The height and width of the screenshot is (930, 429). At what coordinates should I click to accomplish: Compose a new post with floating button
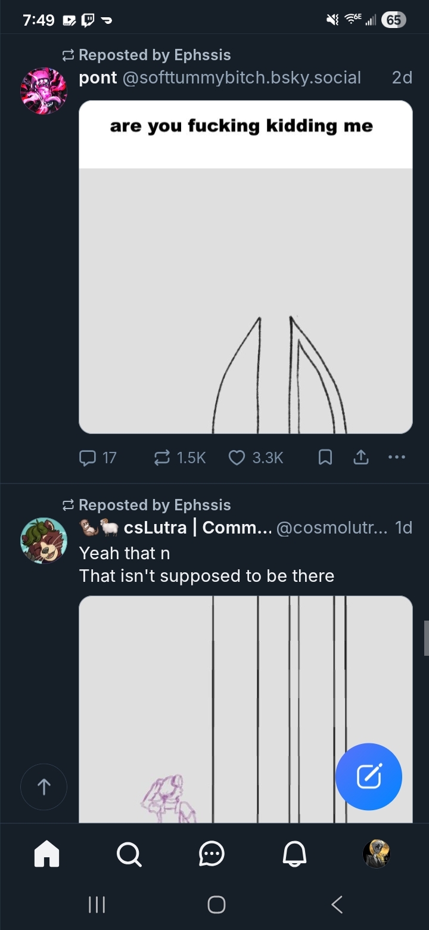pos(369,776)
